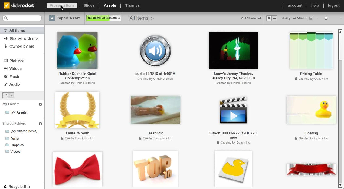Add a new folder under My Folders
This screenshot has height=189, width=344.
[40, 104]
